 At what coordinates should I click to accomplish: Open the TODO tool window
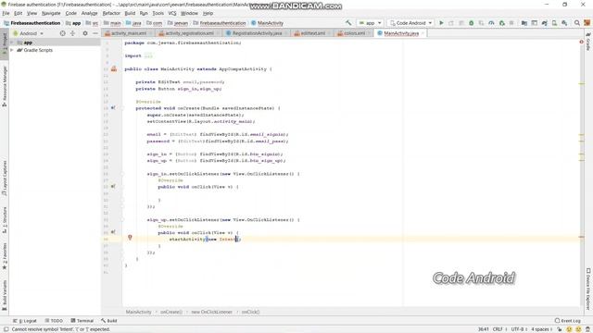click(54, 321)
